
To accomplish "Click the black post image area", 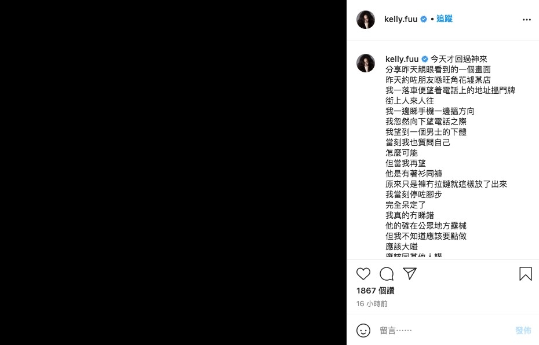I will pyautogui.click(x=173, y=172).
